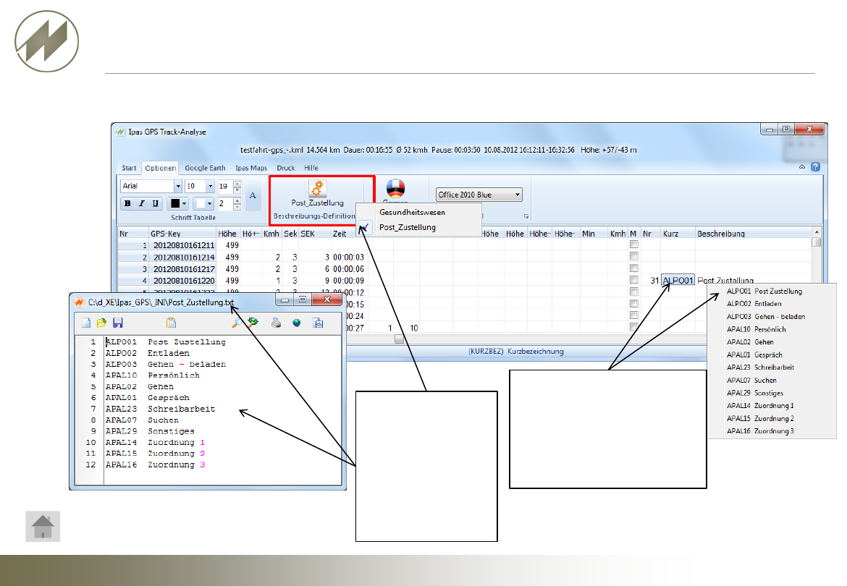Open the font size 10 dropdown
Viewport: 847px width, 586px height.
pyautogui.click(x=210, y=186)
